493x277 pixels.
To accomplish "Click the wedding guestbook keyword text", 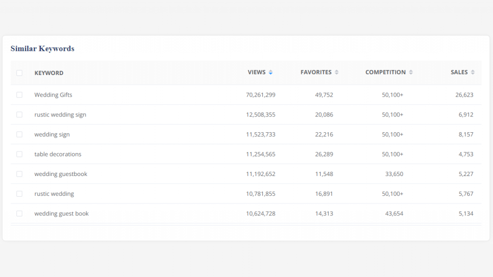I will [61, 174].
